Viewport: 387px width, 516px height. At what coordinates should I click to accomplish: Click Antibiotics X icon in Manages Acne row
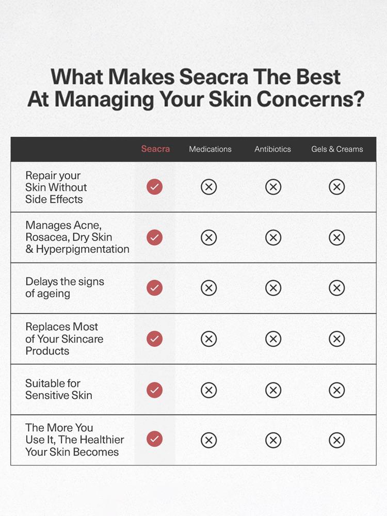tap(273, 237)
